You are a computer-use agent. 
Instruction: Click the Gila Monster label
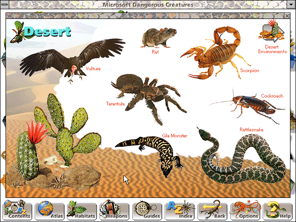click(x=175, y=136)
